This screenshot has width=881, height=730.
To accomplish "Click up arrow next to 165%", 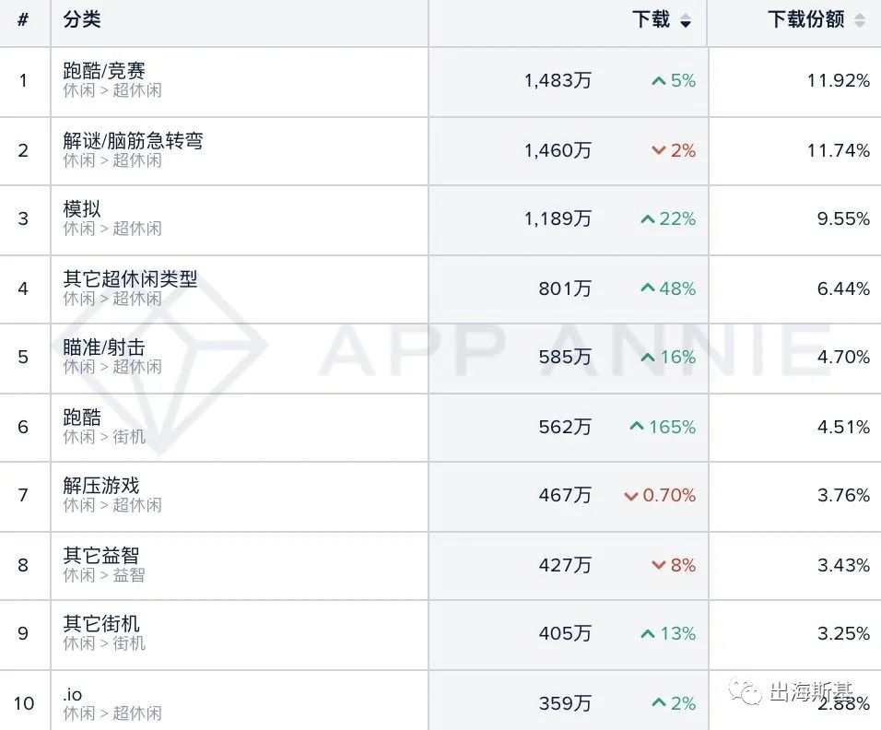I will click(x=637, y=427).
